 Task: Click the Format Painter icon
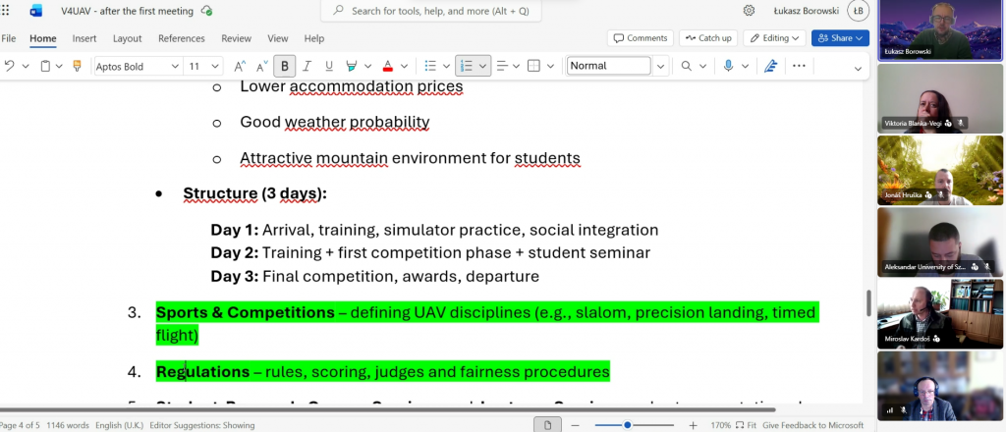(77, 66)
